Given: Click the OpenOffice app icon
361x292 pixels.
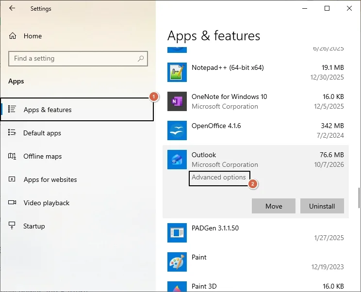Looking at the screenshot, I should (177, 130).
